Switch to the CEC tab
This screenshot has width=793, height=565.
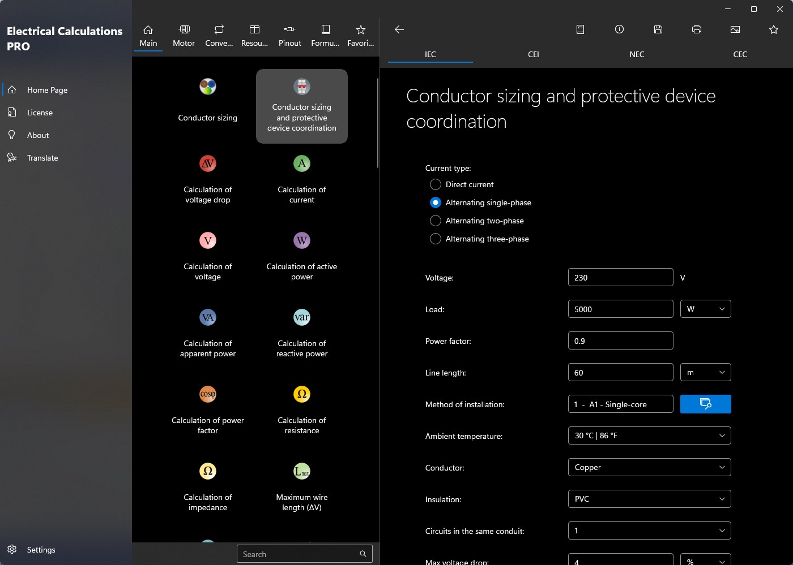(740, 54)
